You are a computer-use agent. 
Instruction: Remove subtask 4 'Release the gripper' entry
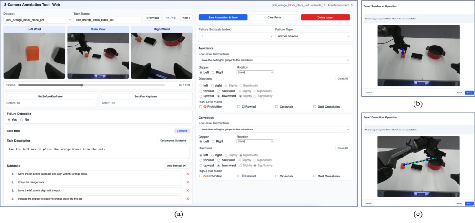(x=187, y=199)
